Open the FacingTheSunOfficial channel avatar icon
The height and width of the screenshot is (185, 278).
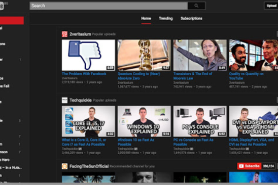coord(64,166)
